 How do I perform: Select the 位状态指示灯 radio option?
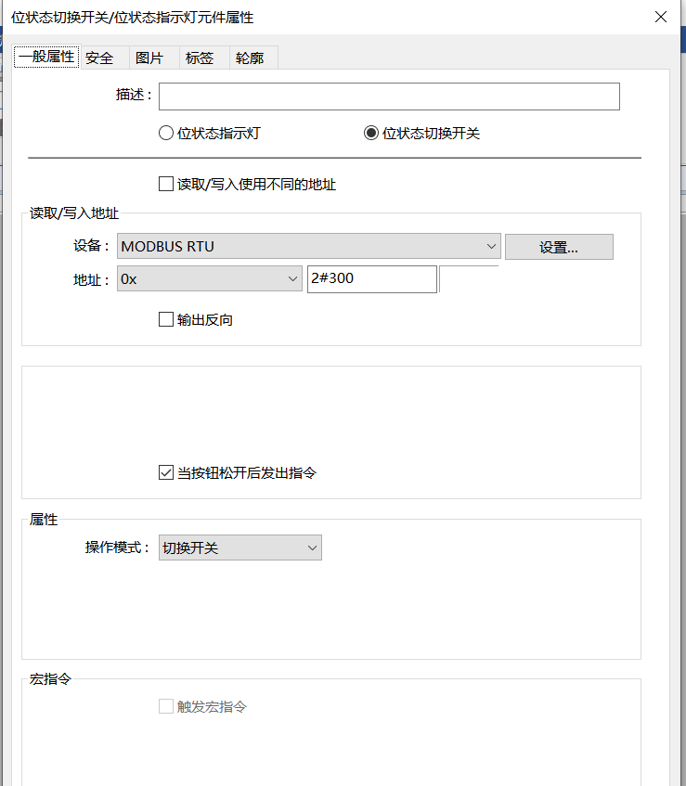pyautogui.click(x=167, y=133)
